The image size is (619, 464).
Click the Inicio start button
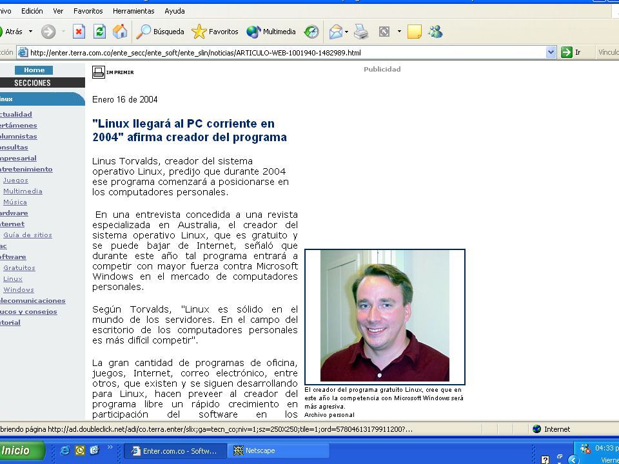(x=21, y=450)
